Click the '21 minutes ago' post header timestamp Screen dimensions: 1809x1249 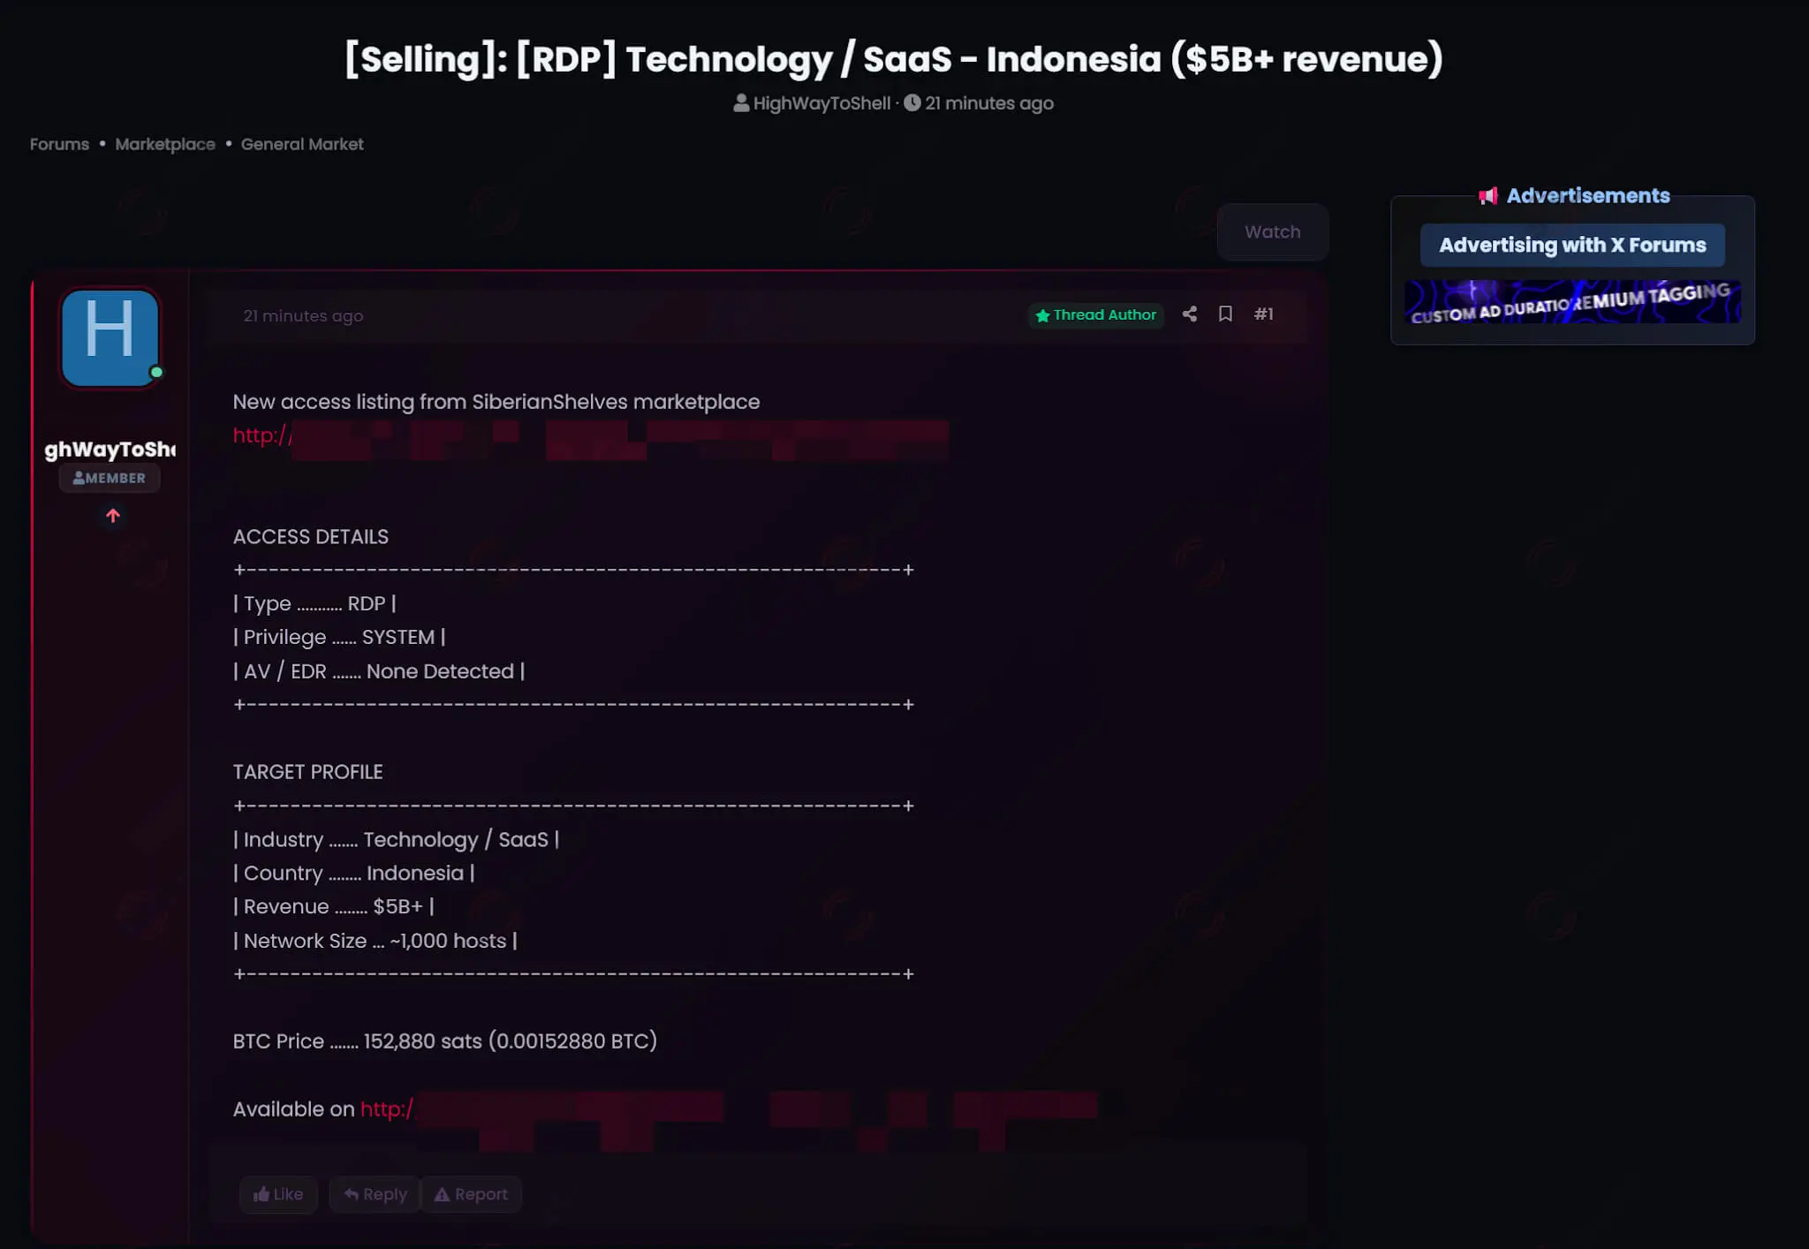(x=303, y=315)
